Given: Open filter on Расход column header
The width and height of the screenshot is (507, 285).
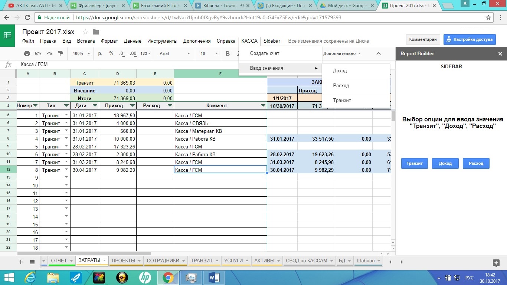Looking at the screenshot, I should (x=170, y=106).
